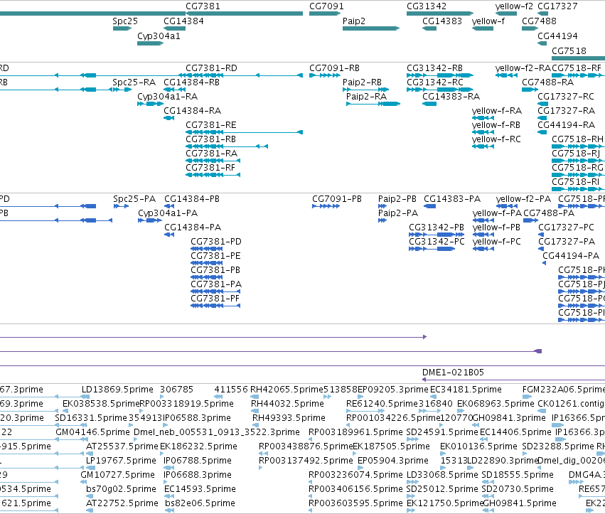
Task: Click the EC34181.5prime EST label
Action: pyautogui.click(x=466, y=390)
